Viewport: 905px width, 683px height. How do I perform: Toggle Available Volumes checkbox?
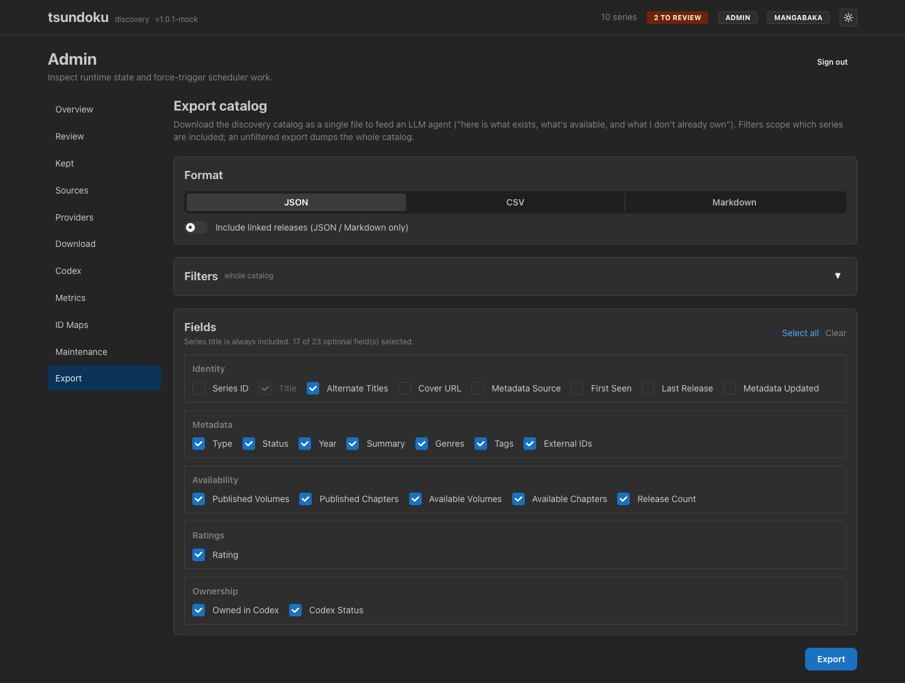415,499
